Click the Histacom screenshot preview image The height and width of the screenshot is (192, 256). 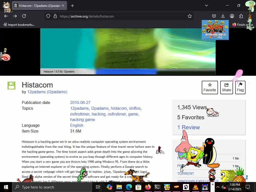coord(128,51)
